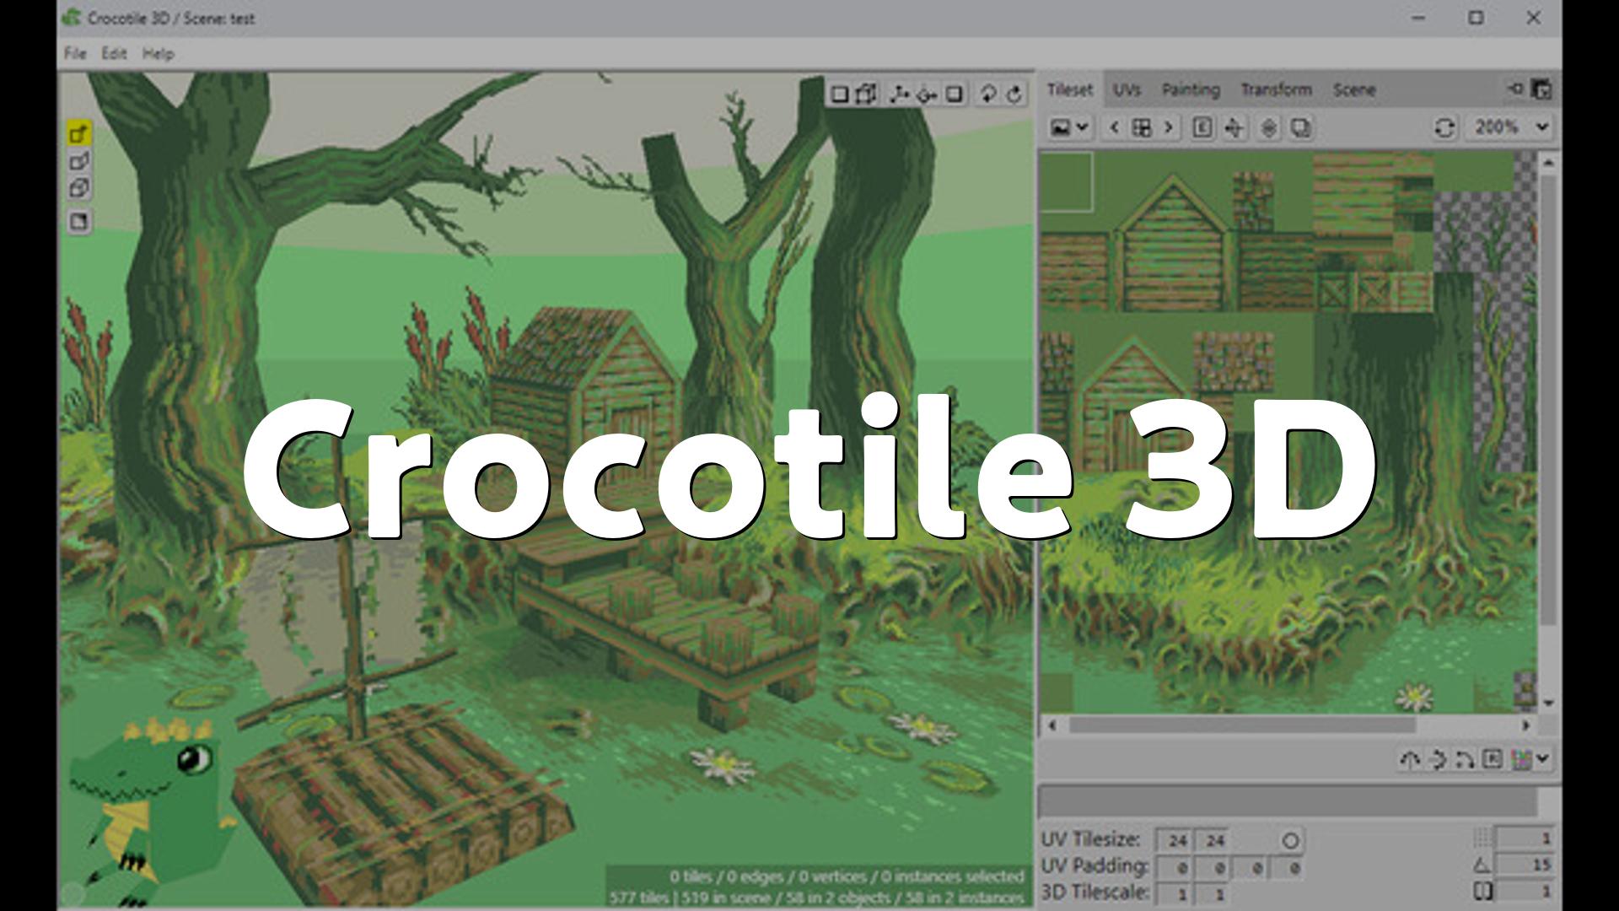Minimize the Crocotile 3D window
The height and width of the screenshot is (911, 1619).
[x=1418, y=18]
